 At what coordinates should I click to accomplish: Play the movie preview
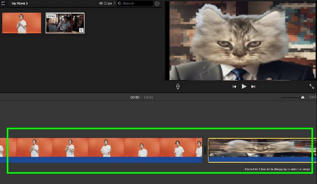point(244,86)
